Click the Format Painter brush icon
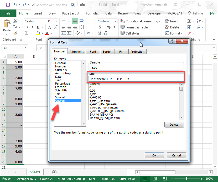Viewport: 218px width, 182px height. coord(15,33)
